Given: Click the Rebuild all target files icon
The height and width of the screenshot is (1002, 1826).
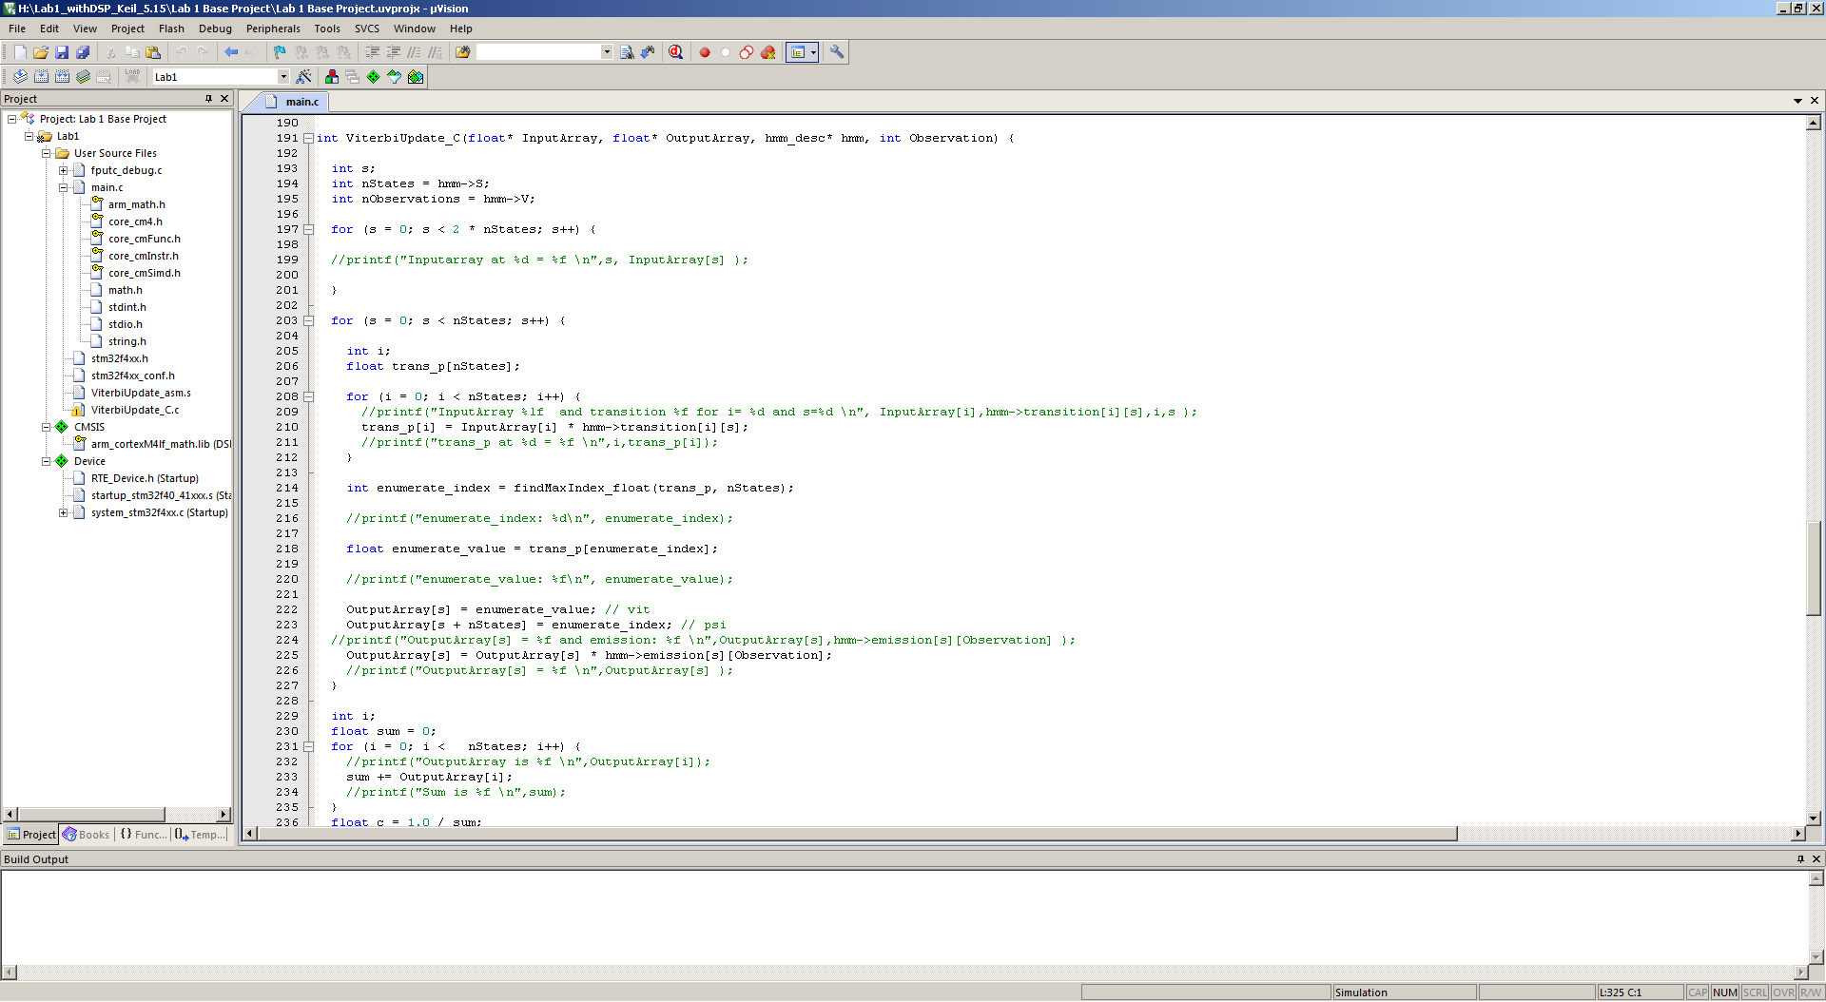Looking at the screenshot, I should [x=62, y=77].
